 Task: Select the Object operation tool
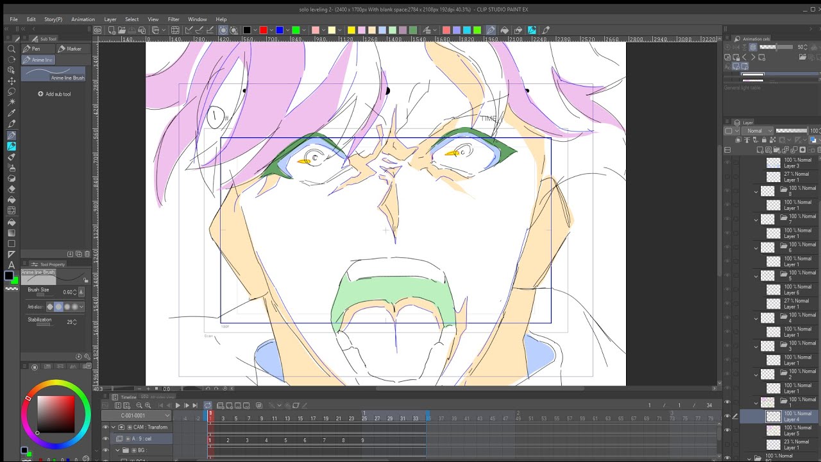point(12,70)
